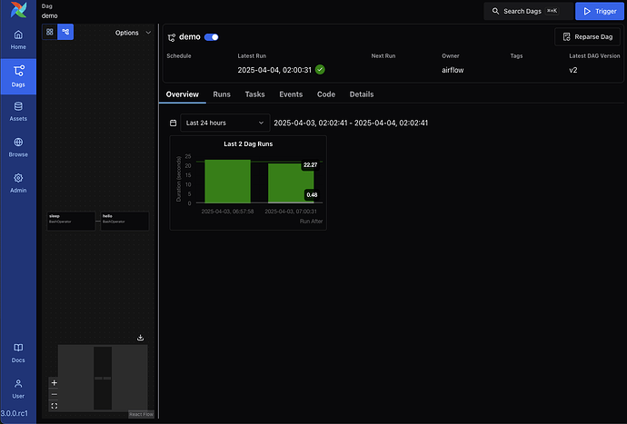This screenshot has height=424, width=627.
Task: Switch to grid view layout
Action: (50, 32)
